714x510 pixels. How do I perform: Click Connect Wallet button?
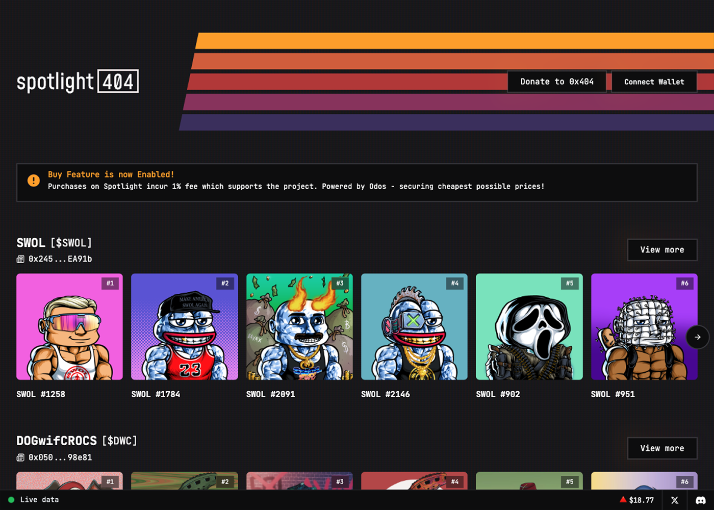point(654,82)
